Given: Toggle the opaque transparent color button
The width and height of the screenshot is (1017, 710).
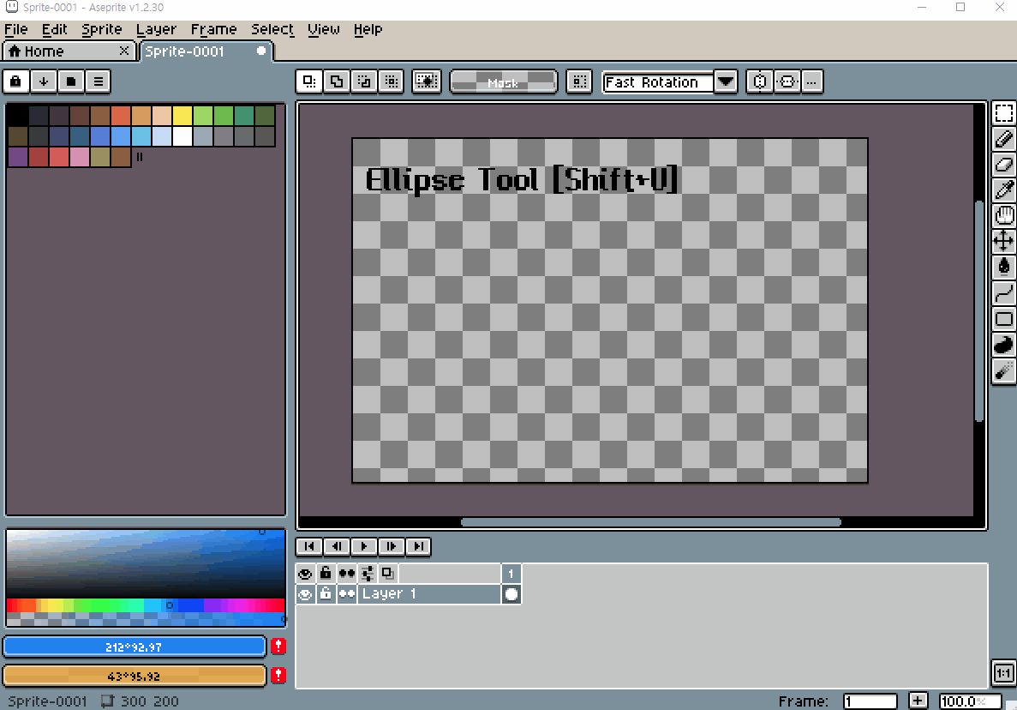Looking at the screenshot, I should (426, 81).
